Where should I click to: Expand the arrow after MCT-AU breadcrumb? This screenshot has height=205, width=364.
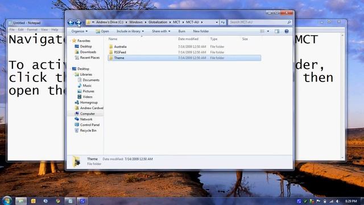(x=202, y=22)
